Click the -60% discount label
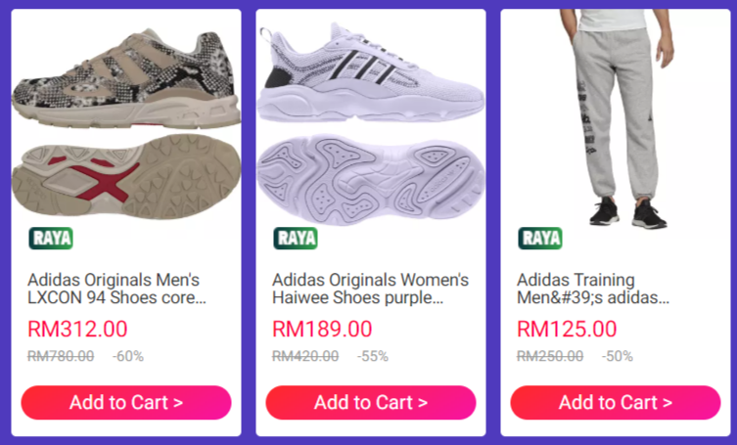The image size is (737, 445). 127,356
